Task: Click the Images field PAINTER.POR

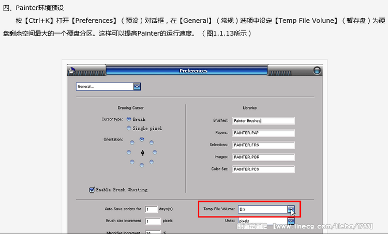Action: (263, 157)
